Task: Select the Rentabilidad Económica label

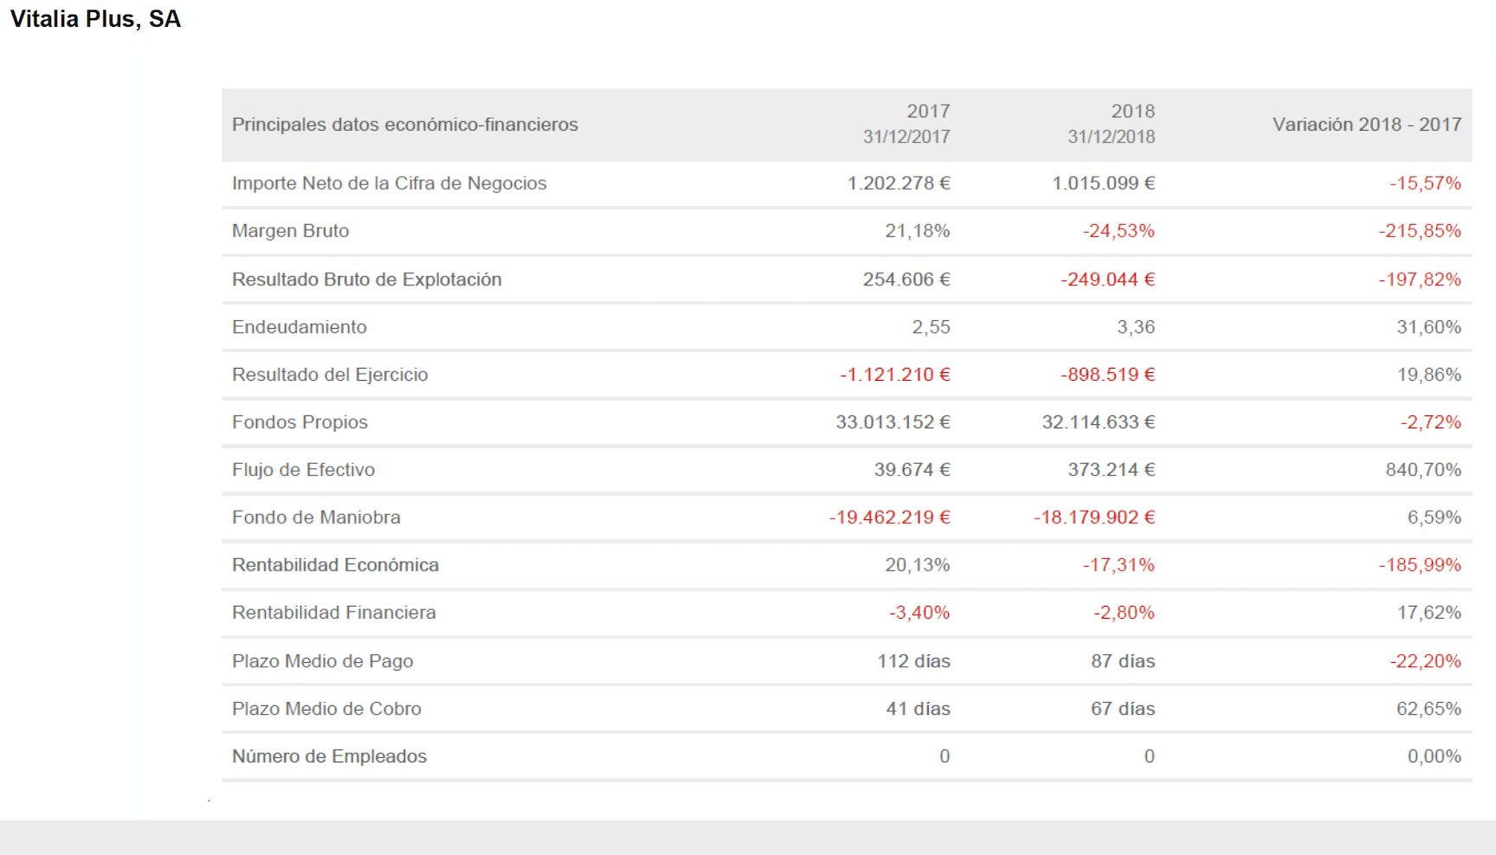Action: coord(335,565)
